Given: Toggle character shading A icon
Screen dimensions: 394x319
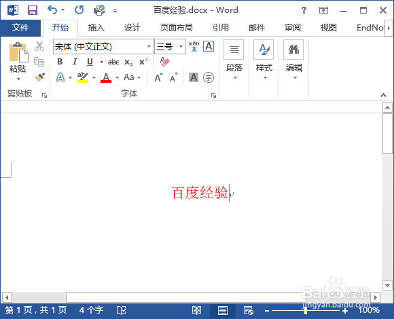Looking at the screenshot, I should 194,77.
